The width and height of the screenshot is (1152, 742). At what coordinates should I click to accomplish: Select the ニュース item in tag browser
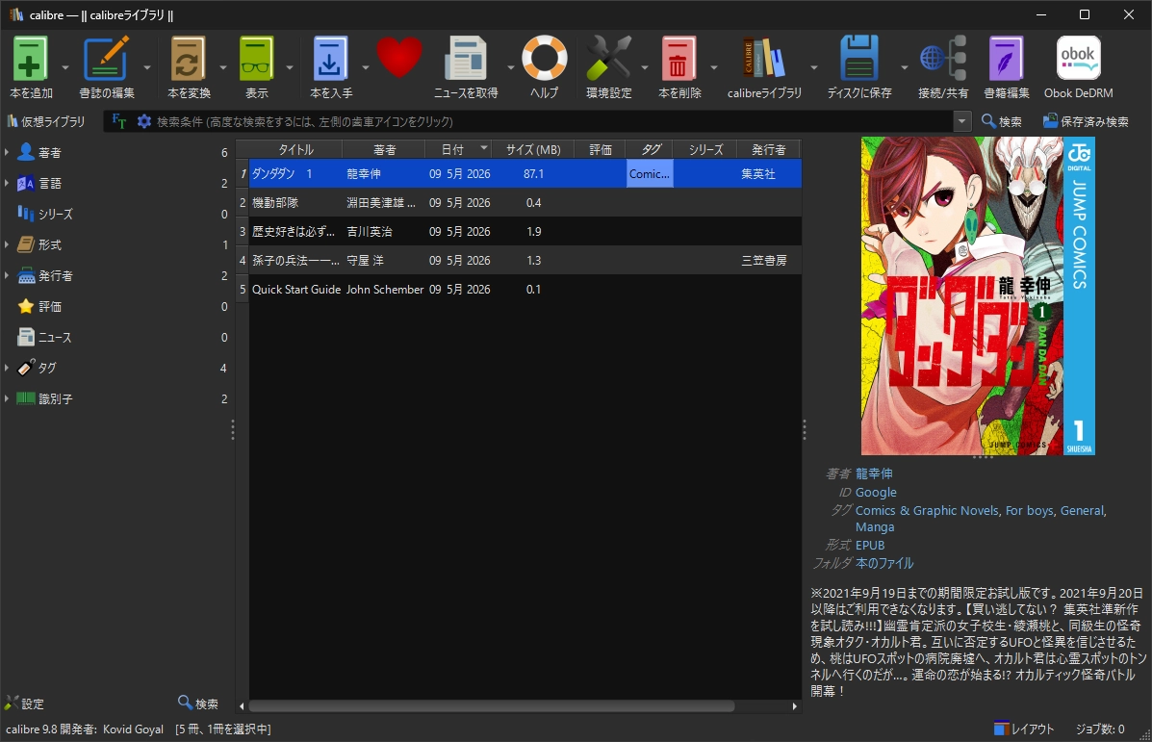coord(117,337)
